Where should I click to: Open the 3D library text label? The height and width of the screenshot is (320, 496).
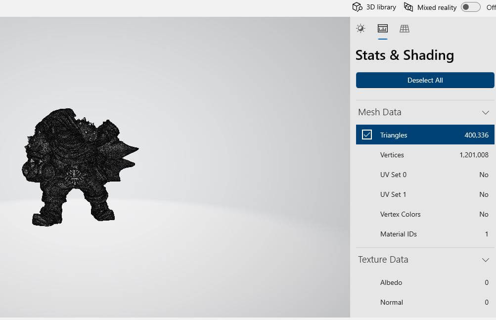(x=381, y=7)
